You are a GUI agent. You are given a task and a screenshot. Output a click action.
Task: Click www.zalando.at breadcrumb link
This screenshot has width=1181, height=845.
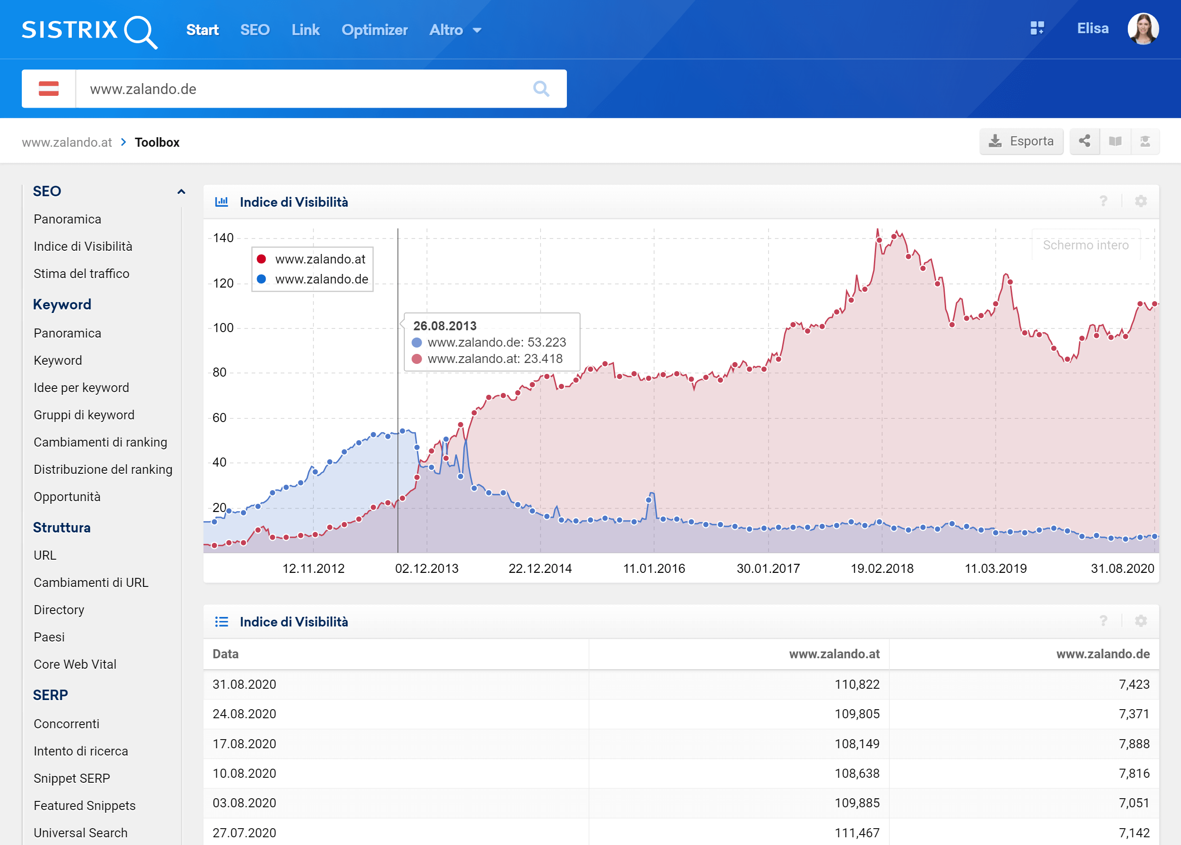click(67, 142)
